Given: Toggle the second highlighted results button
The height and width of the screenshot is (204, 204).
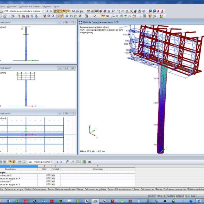Looking at the screenshot, I should tap(59, 11).
